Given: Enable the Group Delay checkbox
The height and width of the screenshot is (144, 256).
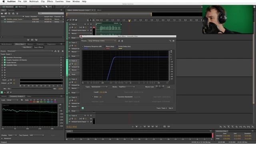Looking at the screenshot, I should 117,46.
